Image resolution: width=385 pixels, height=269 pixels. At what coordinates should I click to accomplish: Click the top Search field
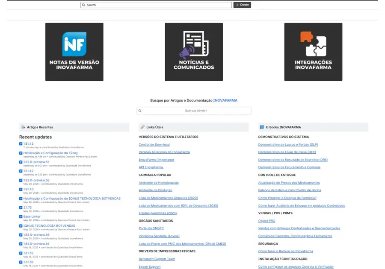(156, 5)
